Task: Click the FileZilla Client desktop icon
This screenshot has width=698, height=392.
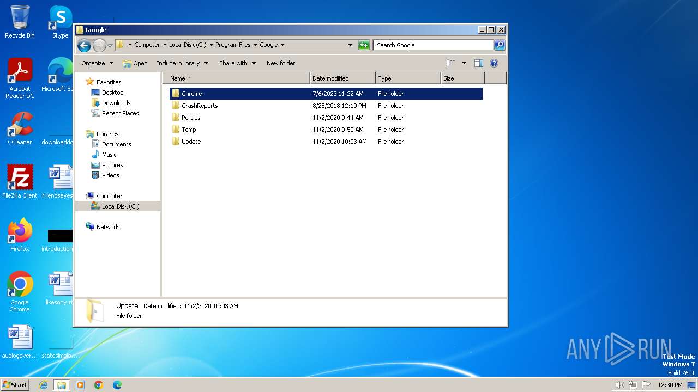Action: point(20,182)
